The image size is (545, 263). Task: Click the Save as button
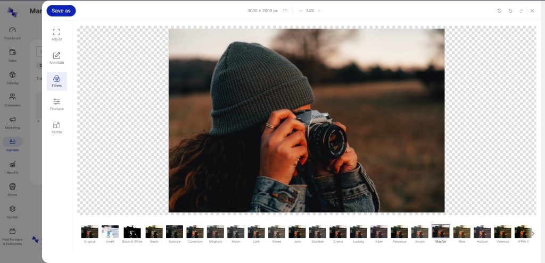(x=61, y=11)
